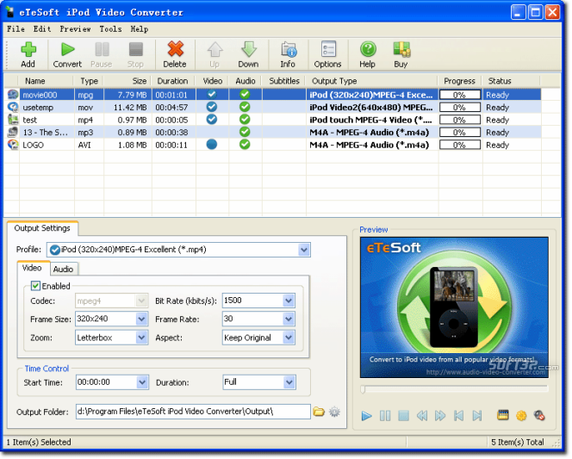
Task: Open the Bit Rate dropdown
Action: 289,301
